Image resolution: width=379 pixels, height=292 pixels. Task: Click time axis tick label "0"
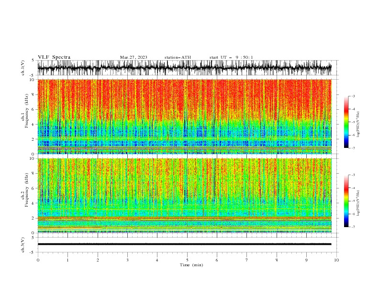click(38, 260)
